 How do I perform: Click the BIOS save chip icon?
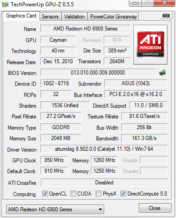(163, 73)
